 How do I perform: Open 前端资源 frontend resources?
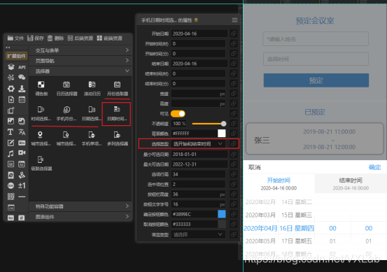click(110, 38)
